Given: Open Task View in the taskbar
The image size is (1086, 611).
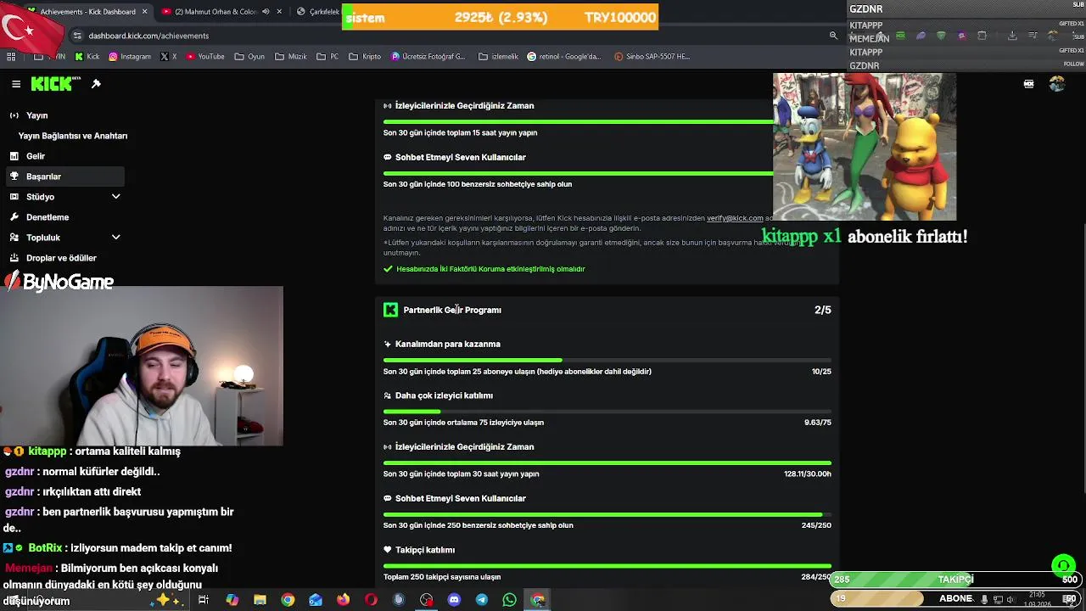Looking at the screenshot, I should pyautogui.click(x=204, y=600).
